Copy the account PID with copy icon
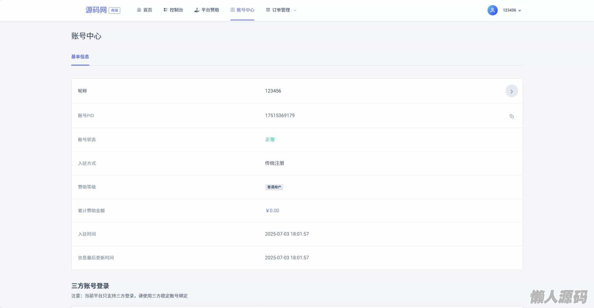 (x=511, y=116)
